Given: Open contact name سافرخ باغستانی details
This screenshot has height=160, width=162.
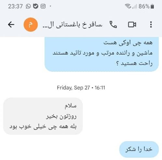Looking at the screenshot, I should pos(73,25).
